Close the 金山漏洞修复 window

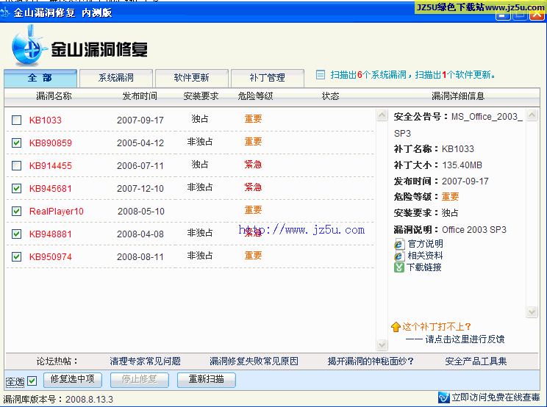(537, 15)
